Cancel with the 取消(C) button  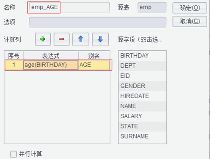(190, 22)
